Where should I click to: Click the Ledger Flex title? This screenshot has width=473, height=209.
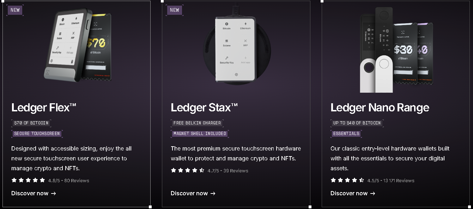pos(44,107)
